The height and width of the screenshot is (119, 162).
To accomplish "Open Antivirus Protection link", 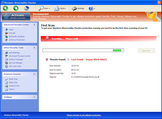I will [17, 40].
